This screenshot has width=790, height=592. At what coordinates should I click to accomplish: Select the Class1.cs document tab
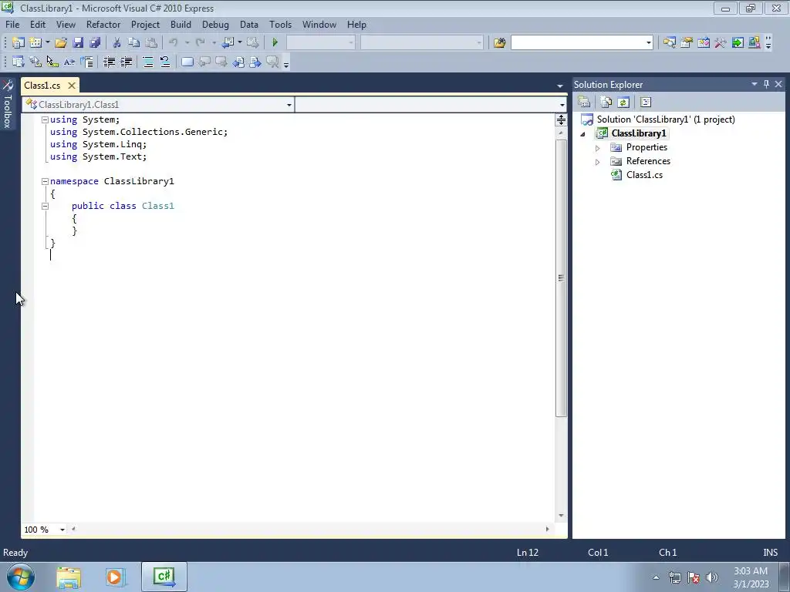pos(42,86)
